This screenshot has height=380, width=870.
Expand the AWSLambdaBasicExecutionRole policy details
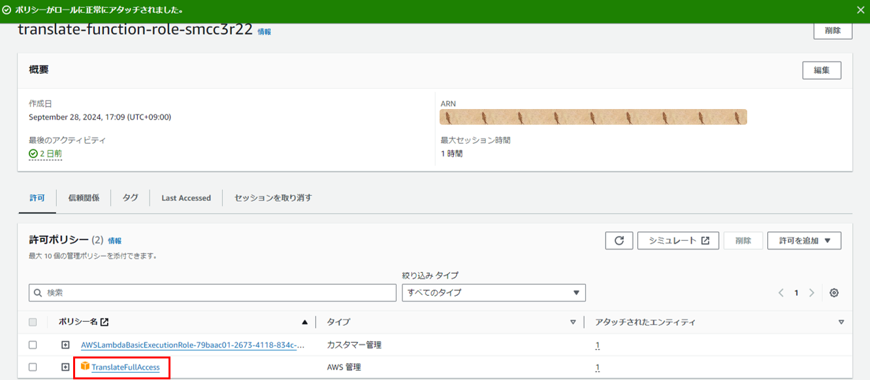tap(65, 345)
